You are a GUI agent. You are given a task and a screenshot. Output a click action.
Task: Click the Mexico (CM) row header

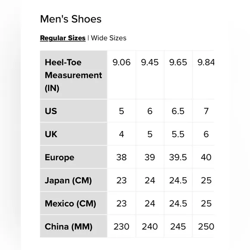tap(74, 203)
